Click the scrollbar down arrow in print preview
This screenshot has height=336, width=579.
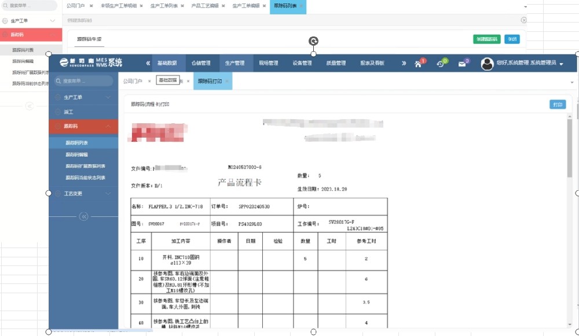570,324
